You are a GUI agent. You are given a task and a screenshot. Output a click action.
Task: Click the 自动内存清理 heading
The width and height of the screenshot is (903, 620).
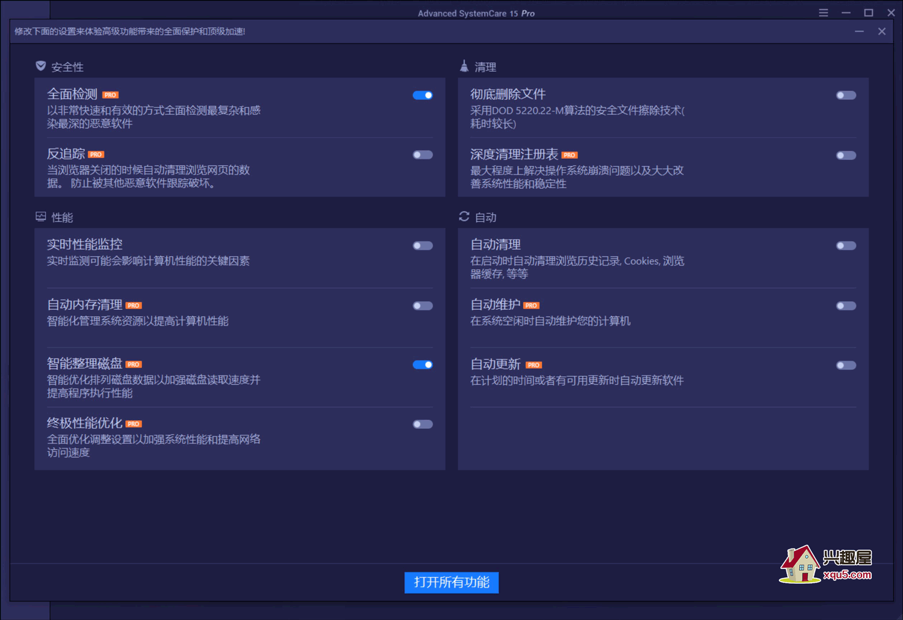point(85,305)
